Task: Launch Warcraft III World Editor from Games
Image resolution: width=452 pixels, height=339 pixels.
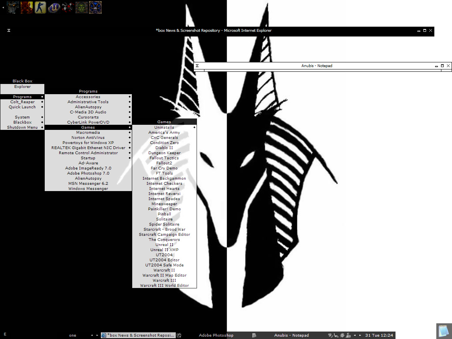Action: pyautogui.click(x=164, y=286)
